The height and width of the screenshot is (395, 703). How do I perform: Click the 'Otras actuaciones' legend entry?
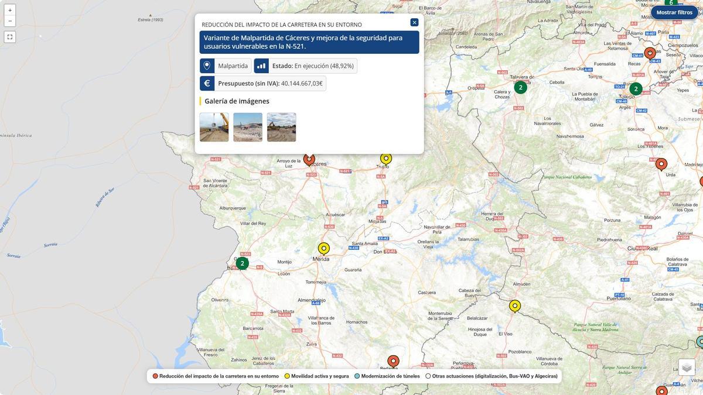(x=492, y=376)
